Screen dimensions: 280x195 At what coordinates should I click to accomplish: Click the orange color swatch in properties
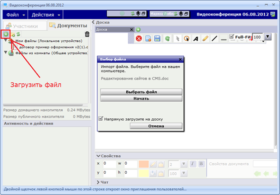click(144, 164)
